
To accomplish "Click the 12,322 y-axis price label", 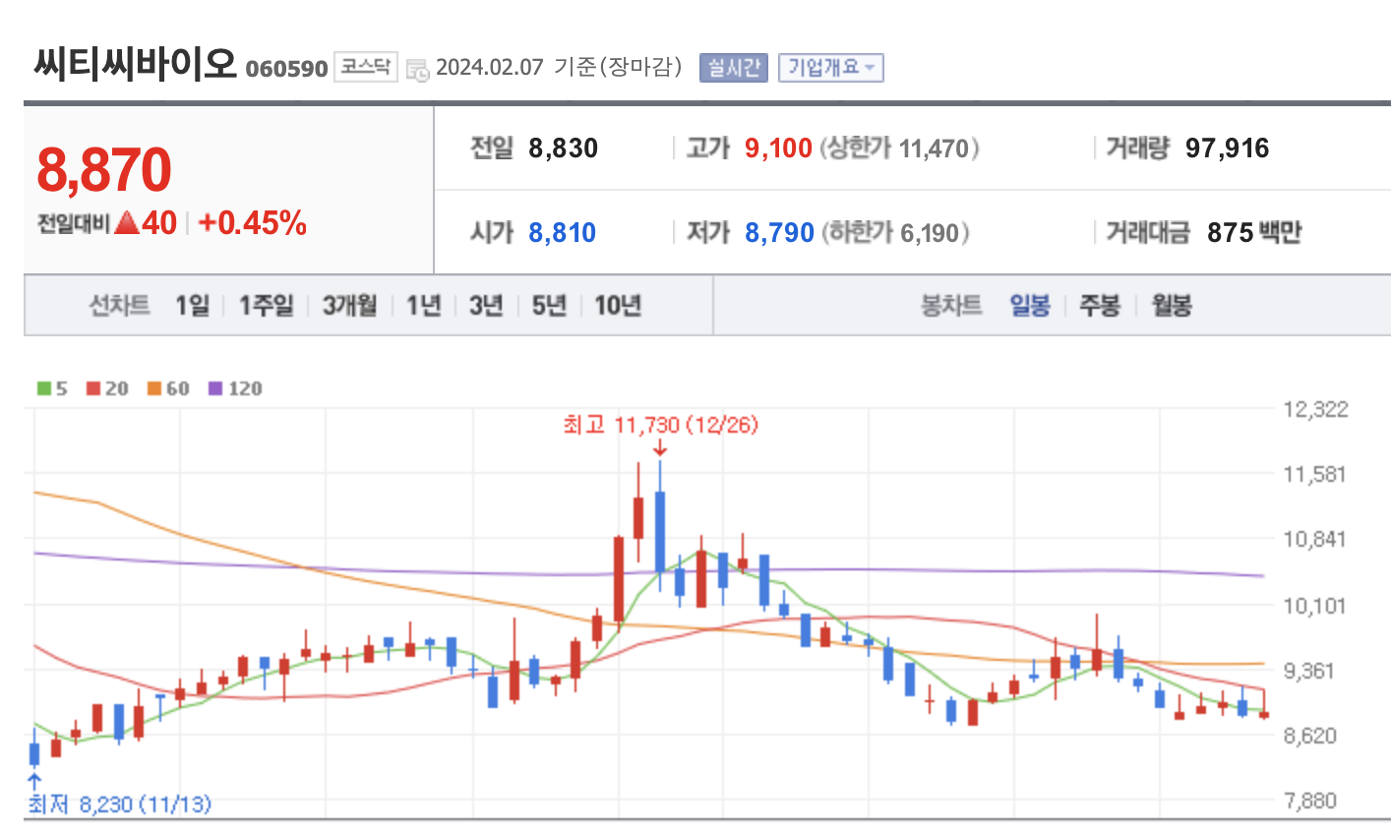I will pos(1315,409).
